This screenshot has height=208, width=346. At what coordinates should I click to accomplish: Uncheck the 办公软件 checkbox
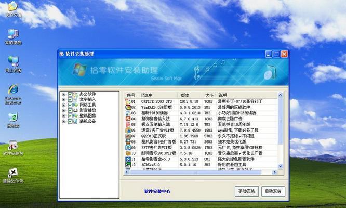(x=70, y=94)
